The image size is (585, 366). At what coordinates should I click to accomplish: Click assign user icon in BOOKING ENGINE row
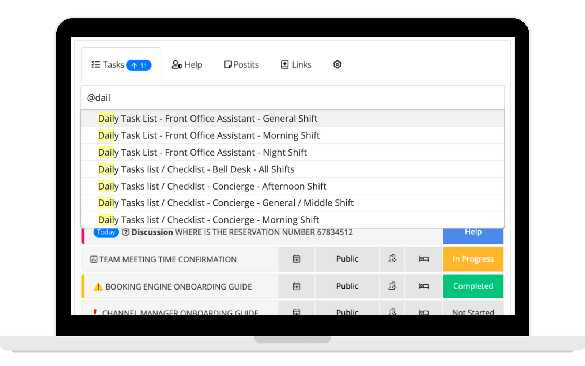coord(392,286)
